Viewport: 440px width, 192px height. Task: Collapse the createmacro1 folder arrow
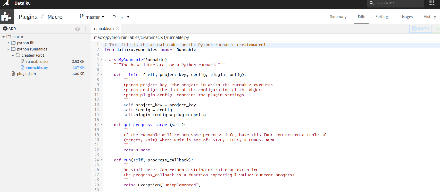point(13,55)
